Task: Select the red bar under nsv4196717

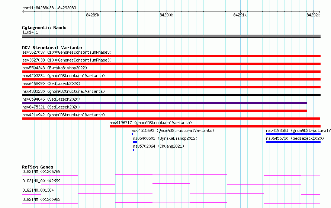Action: click(x=215, y=126)
